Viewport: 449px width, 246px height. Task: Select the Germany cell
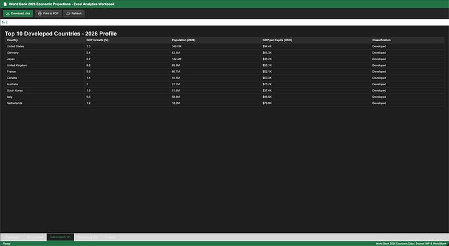coord(44,53)
